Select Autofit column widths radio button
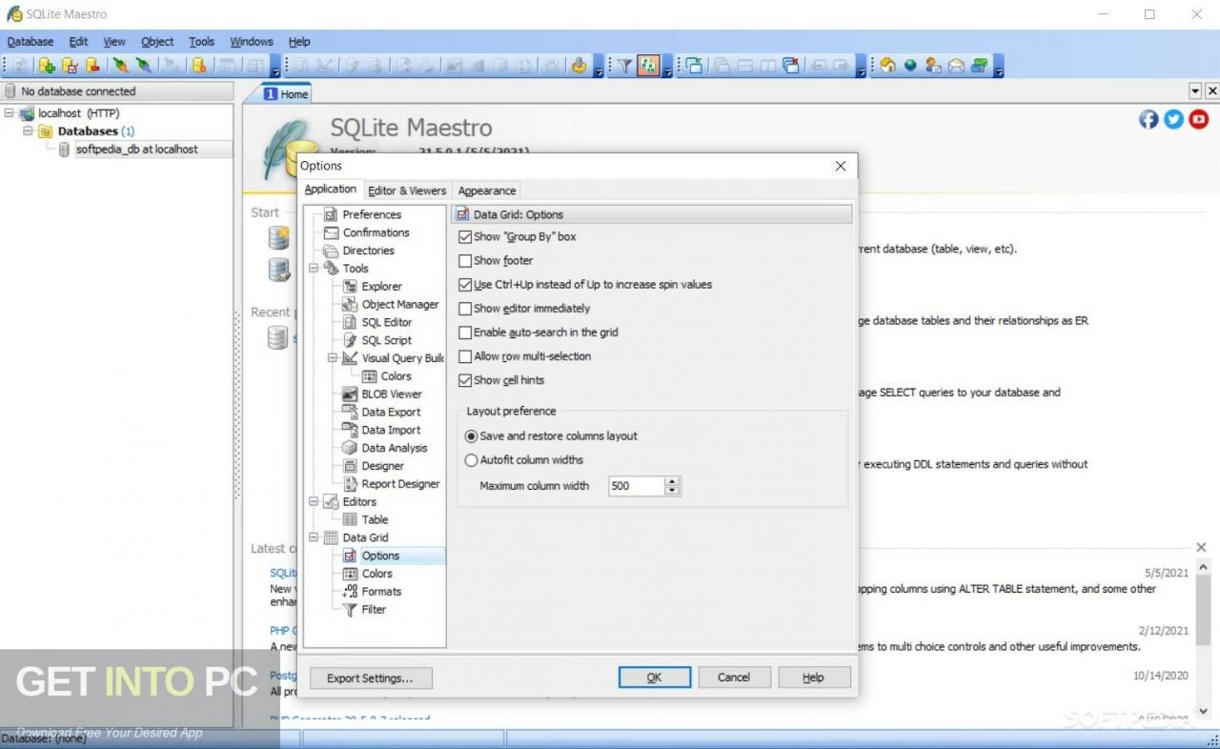1220x749 pixels. coord(471,459)
